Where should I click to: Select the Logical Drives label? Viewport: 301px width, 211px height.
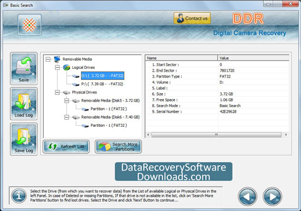click(x=83, y=67)
